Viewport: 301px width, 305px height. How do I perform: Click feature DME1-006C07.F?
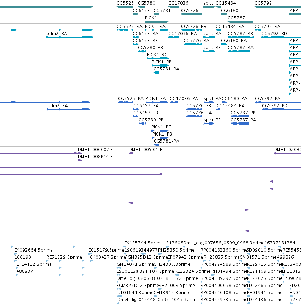pyautogui.click(x=95, y=150)
